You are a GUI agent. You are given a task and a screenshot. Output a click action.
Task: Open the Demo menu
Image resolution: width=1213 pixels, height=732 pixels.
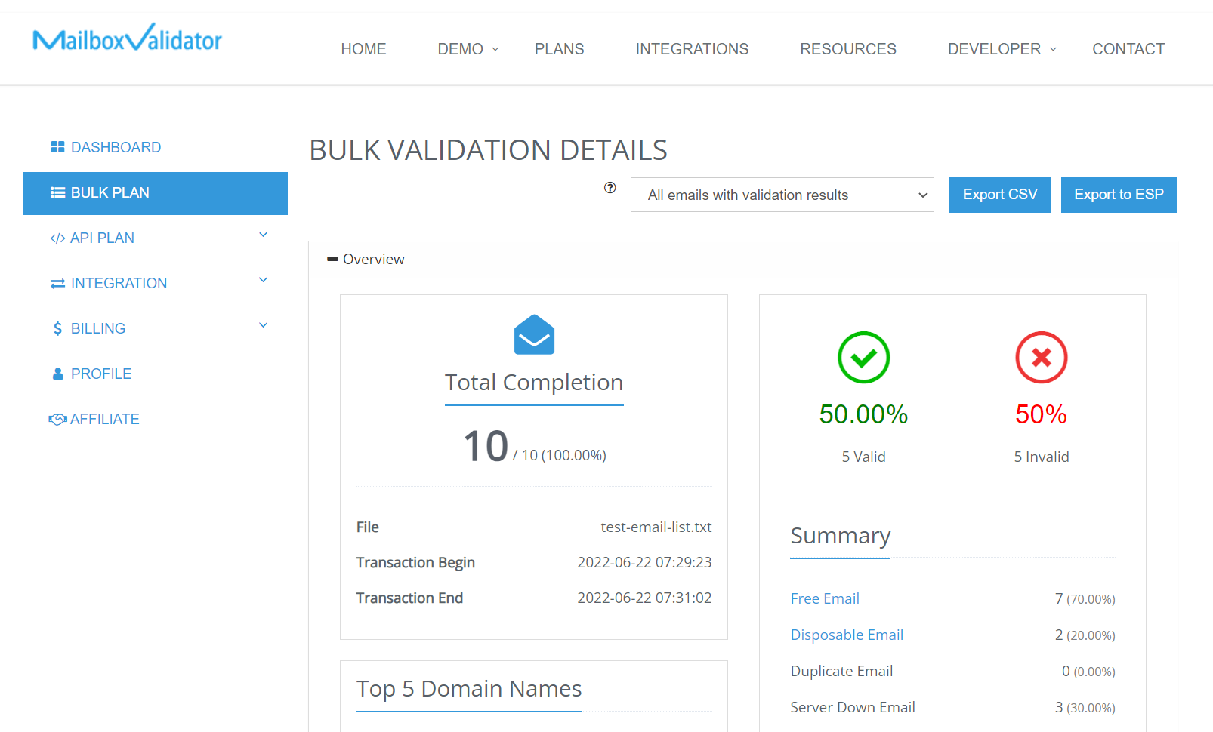(x=461, y=49)
